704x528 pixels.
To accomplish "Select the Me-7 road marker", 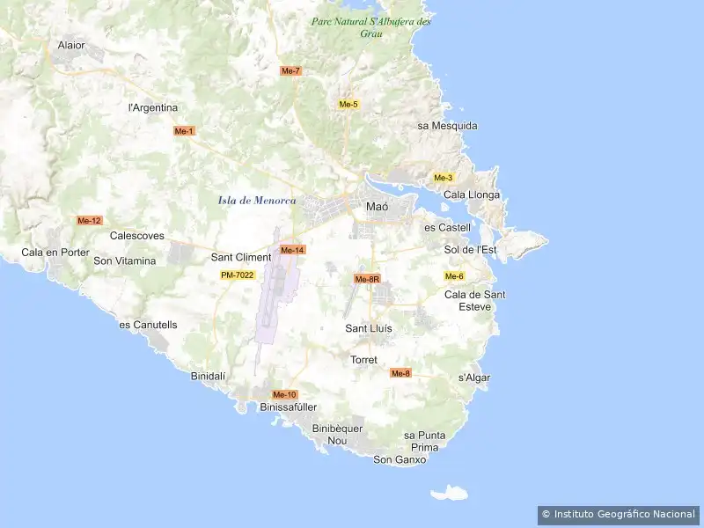I will (x=290, y=71).
